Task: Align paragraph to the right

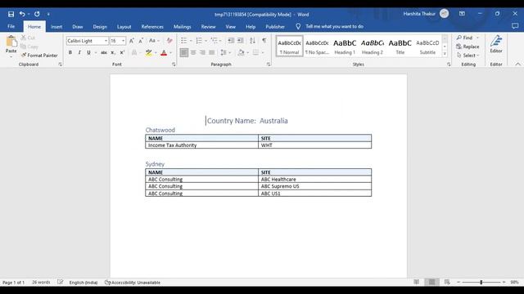Action: point(202,52)
